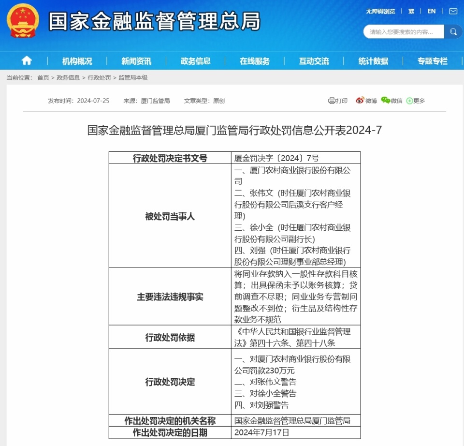464x446 pixels.
Task: Open the mail envelope icon
Action: pyautogui.click(x=453, y=11)
